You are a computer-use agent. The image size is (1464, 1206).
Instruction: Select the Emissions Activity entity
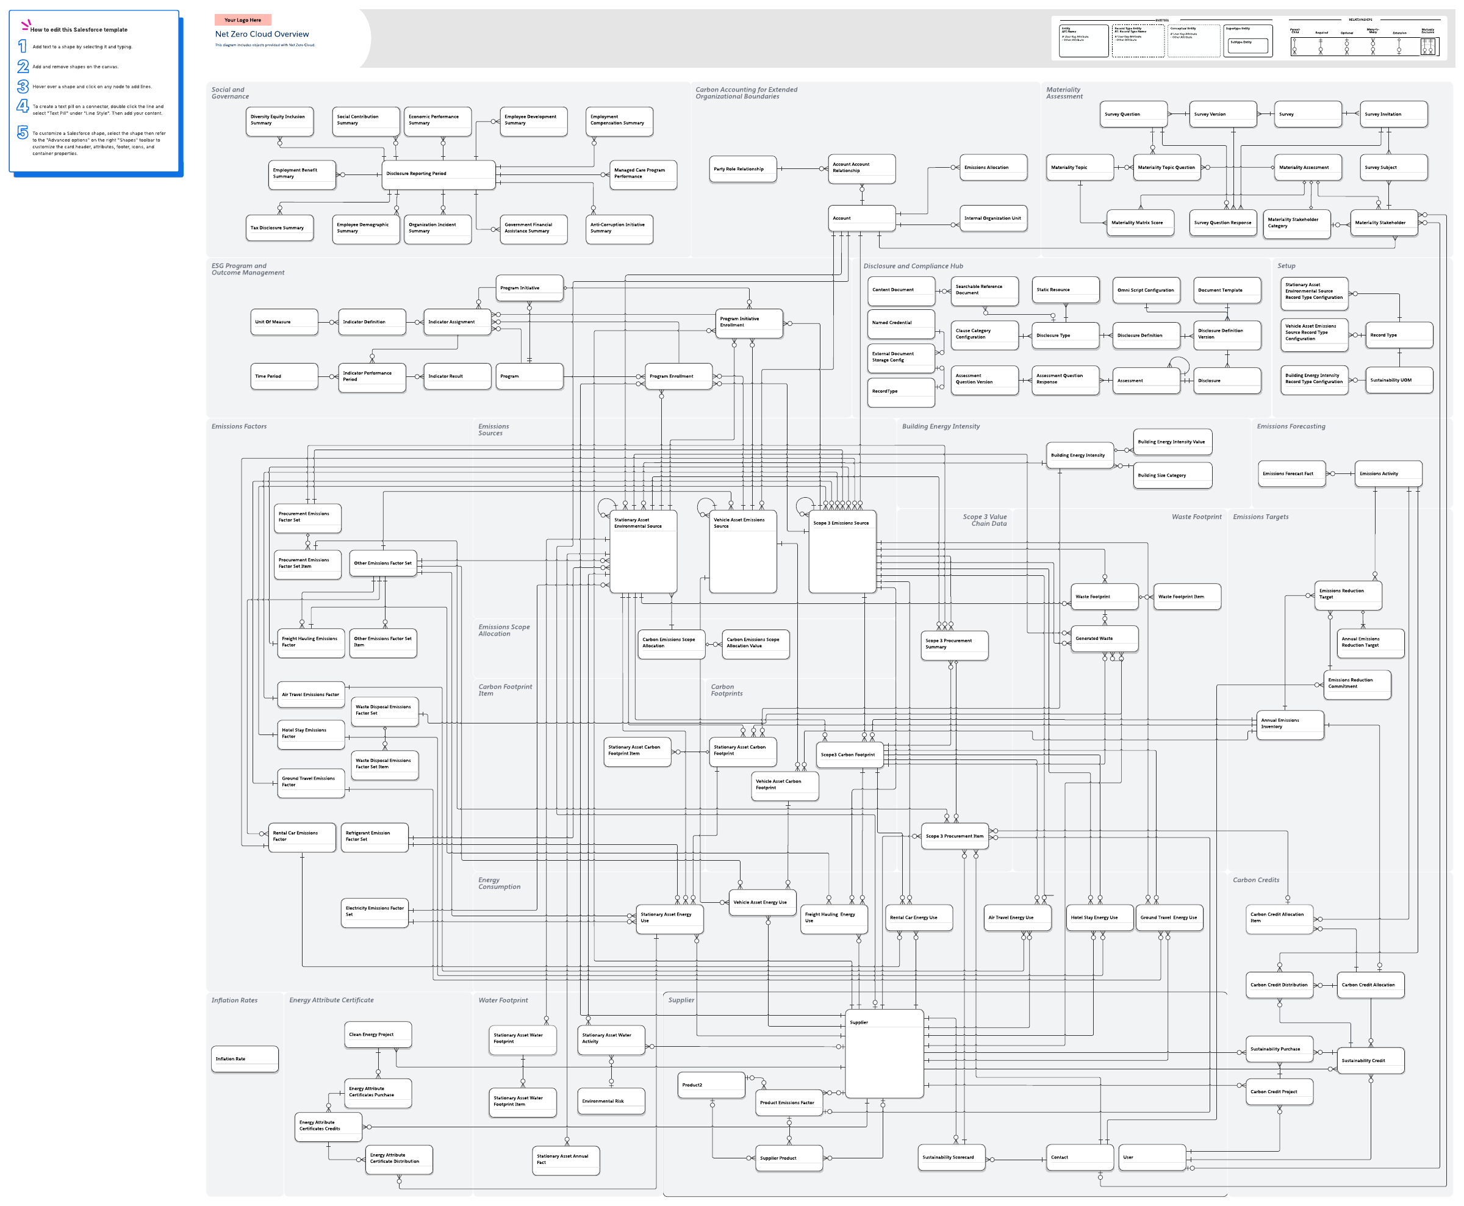(x=1388, y=474)
